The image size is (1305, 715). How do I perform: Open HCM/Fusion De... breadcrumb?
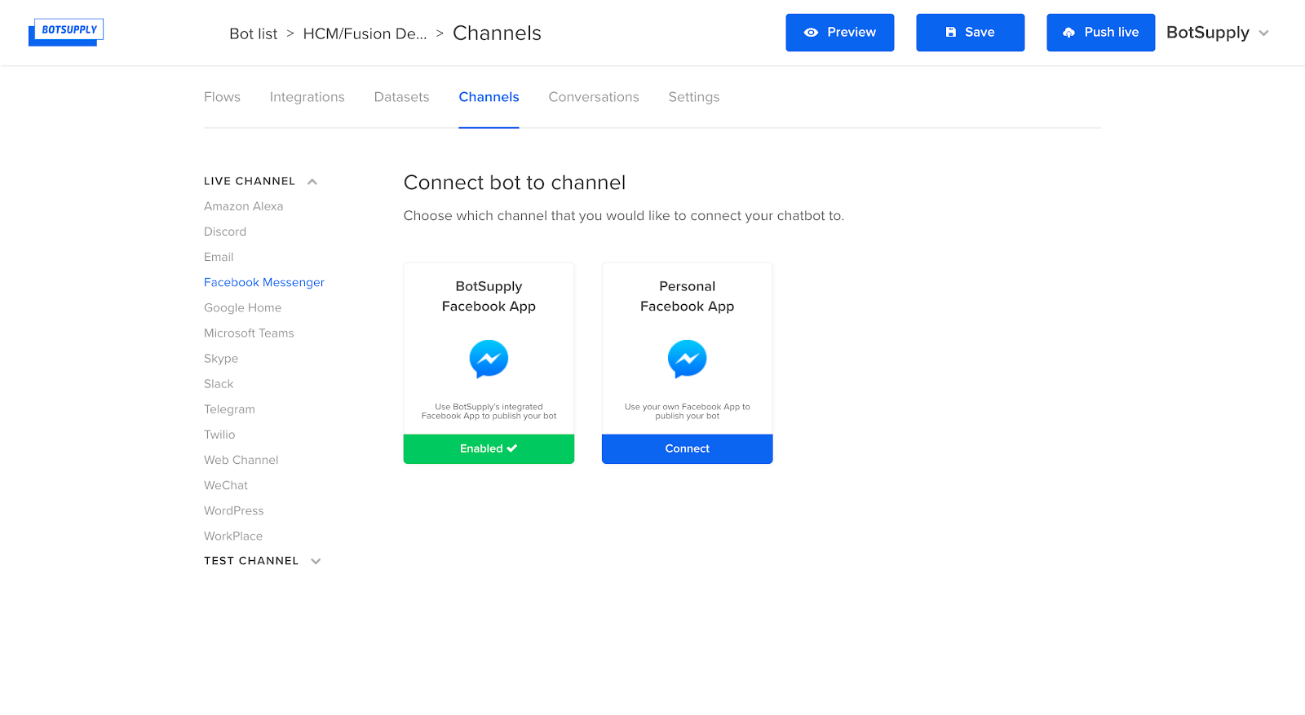coord(365,33)
